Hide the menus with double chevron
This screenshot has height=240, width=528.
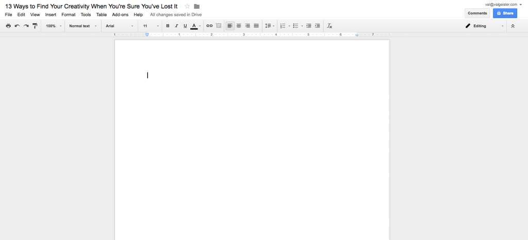pyautogui.click(x=513, y=26)
